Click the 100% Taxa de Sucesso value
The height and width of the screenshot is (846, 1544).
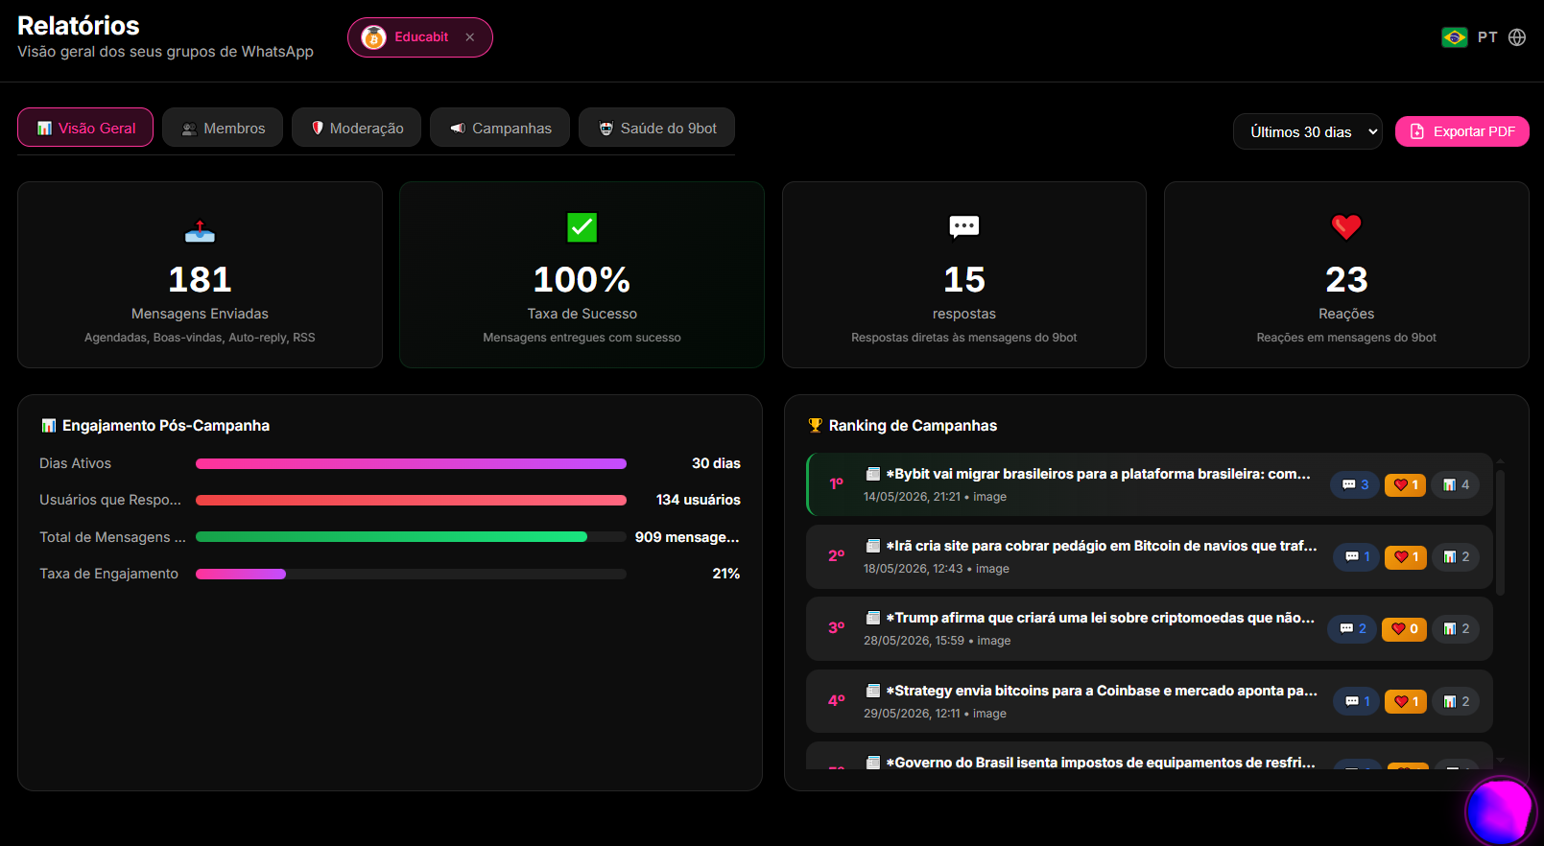click(582, 279)
